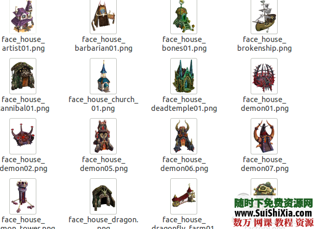Select the dragonfly farm house thumbnail
This screenshot has width=315, height=229.
tap(184, 196)
